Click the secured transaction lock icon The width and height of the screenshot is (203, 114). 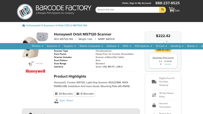pyautogui.click(x=154, y=105)
